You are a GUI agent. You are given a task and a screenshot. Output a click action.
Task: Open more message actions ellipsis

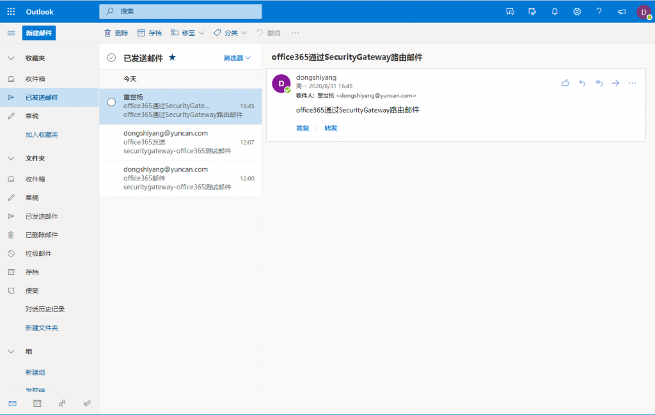[632, 83]
